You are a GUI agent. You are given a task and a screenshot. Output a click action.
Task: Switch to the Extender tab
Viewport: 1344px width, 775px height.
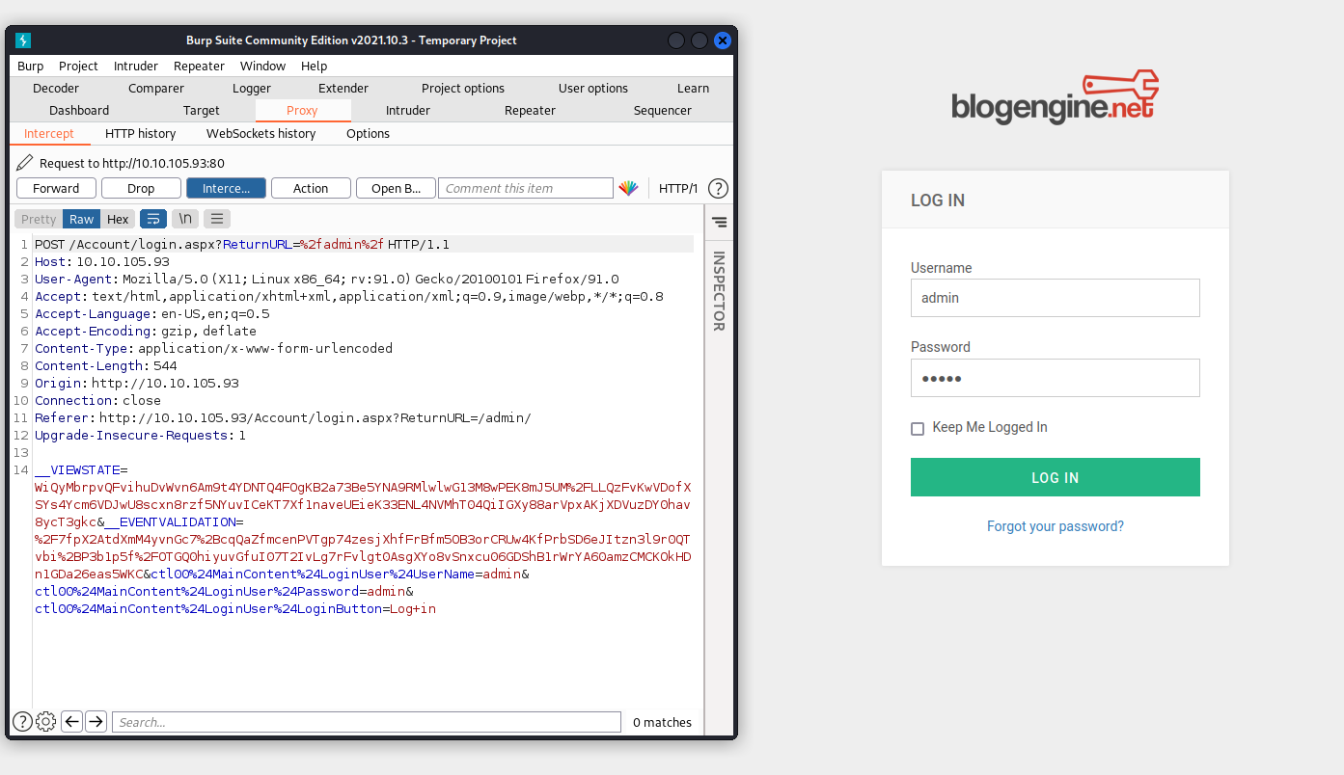(x=343, y=88)
